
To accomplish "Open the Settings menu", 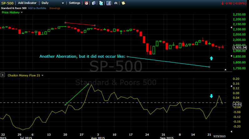I will click(x=75, y=3).
